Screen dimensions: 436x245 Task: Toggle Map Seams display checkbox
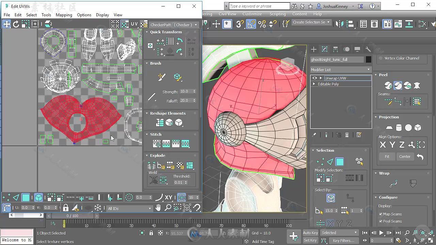(x=381, y=214)
